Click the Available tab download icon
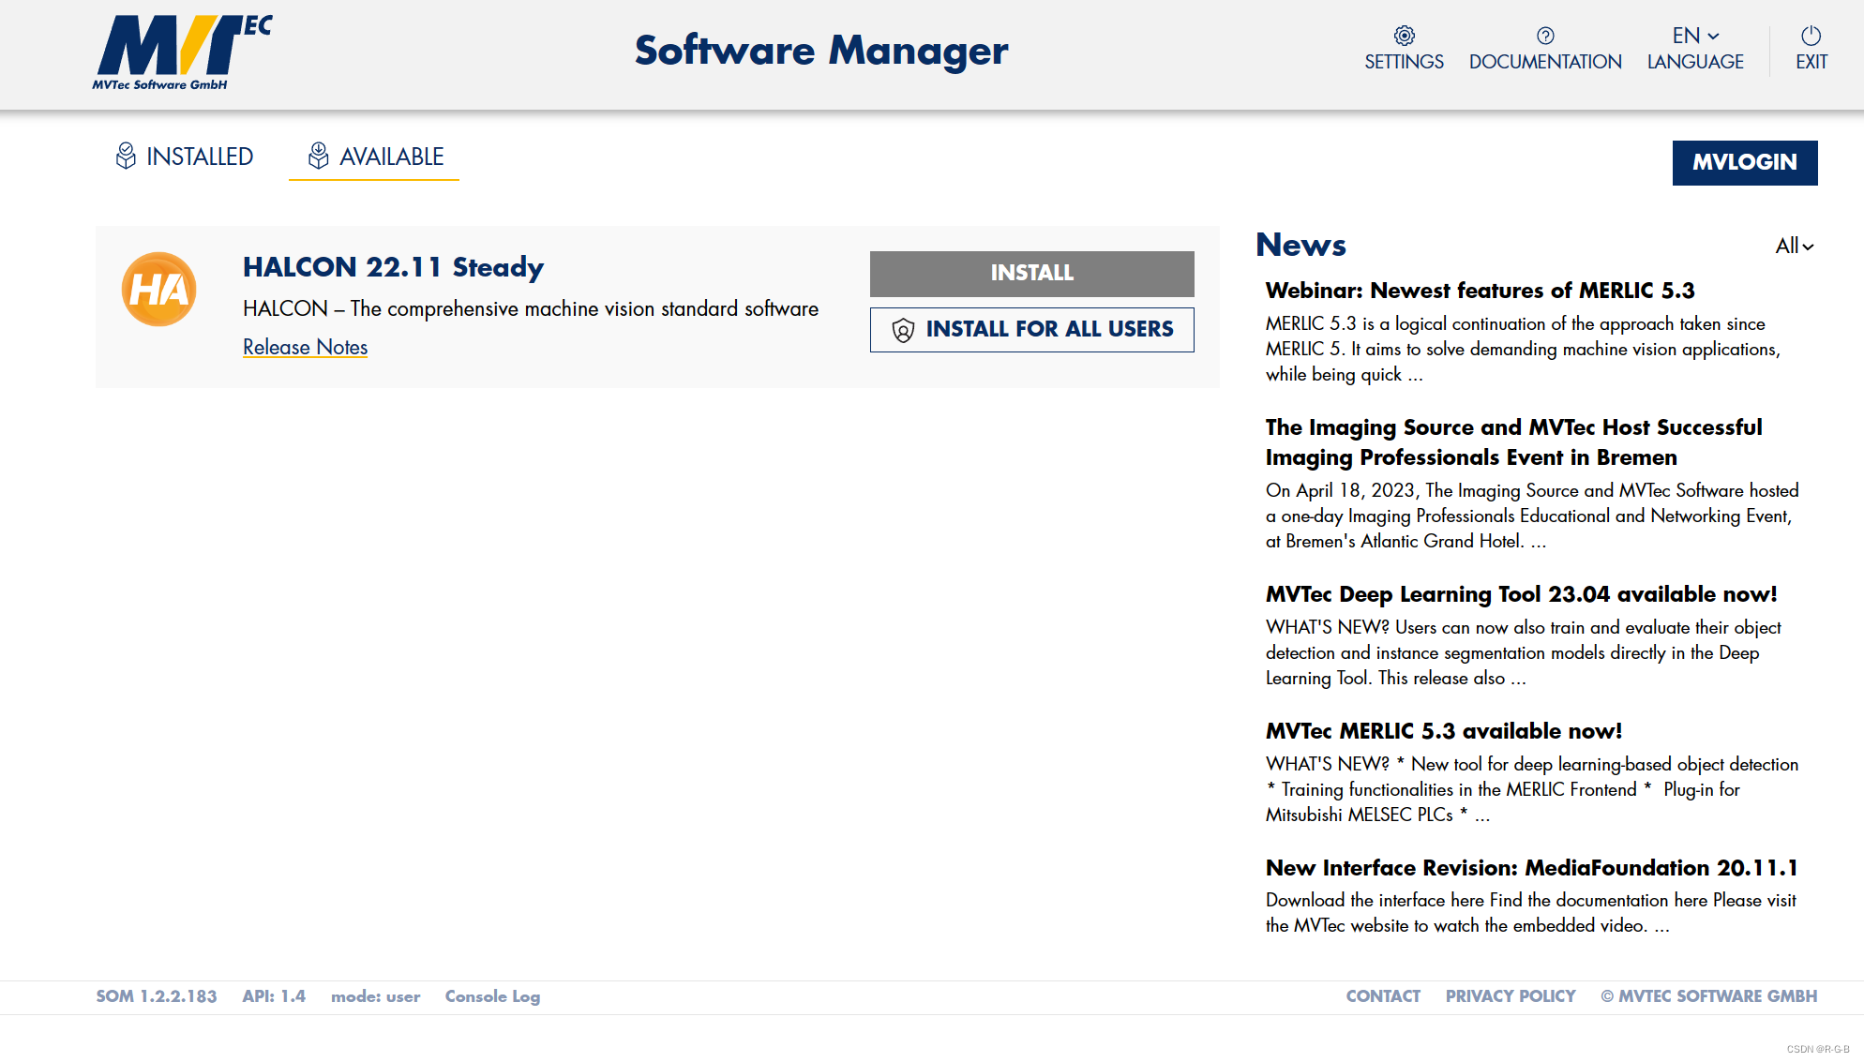Screen dimensions: 1864x1062 click(319, 156)
